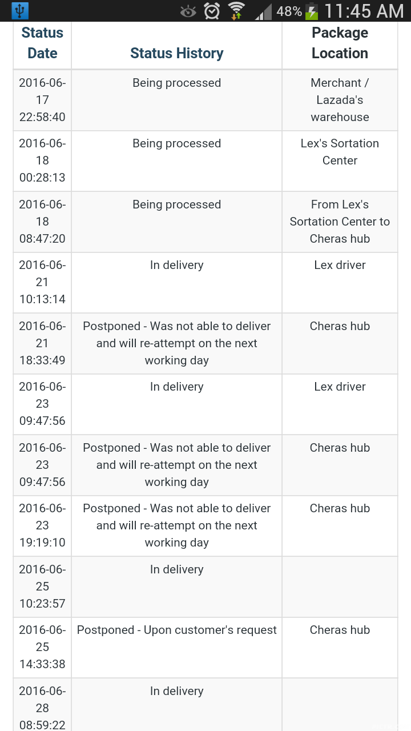The height and width of the screenshot is (731, 411).
Task: Tap the 48% battery percentage text
Action: (289, 11)
